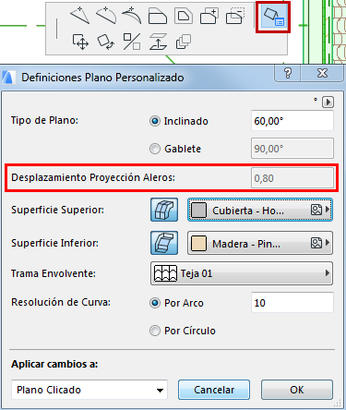Screen dimensions: 346x410
Task: Click the rotate element icon
Action: point(106,42)
